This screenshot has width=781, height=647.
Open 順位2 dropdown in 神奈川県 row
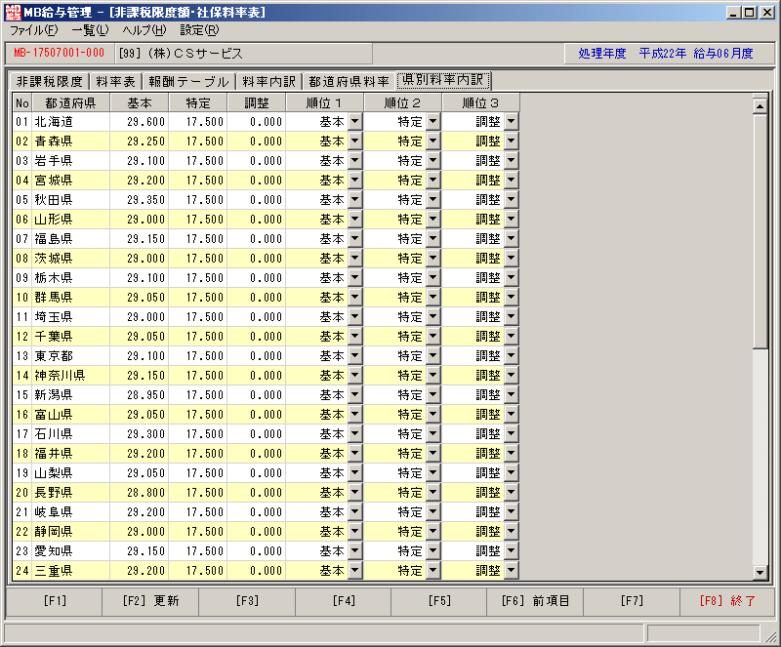pos(432,375)
